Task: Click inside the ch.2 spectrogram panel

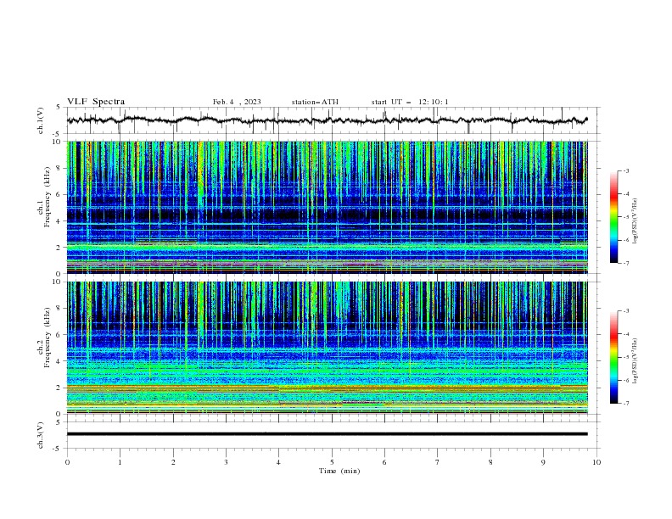Action: coord(328,348)
